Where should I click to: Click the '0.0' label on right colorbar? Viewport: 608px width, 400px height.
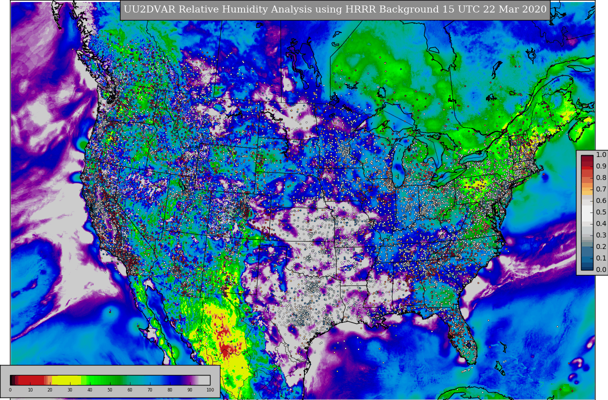[x=601, y=270]
